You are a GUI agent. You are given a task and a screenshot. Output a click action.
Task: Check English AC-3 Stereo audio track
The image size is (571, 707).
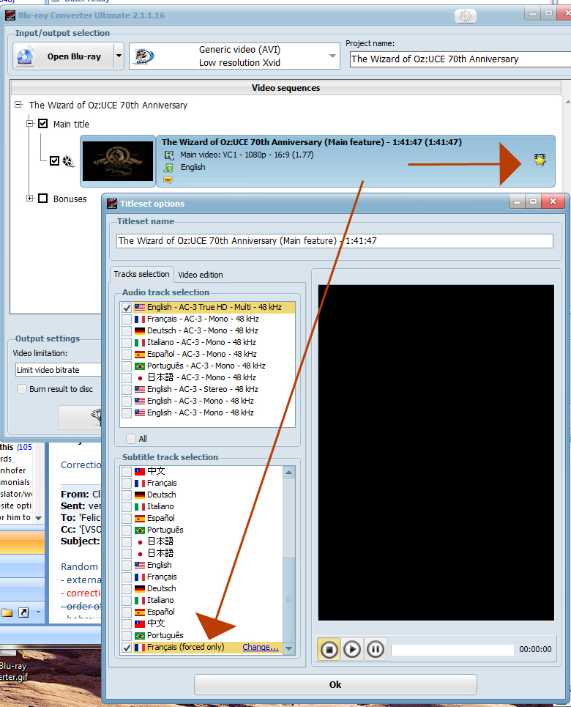click(x=127, y=390)
